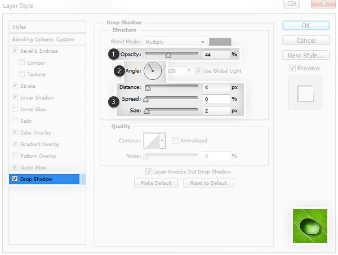Click the Opacity slider handle

pyautogui.click(x=168, y=55)
